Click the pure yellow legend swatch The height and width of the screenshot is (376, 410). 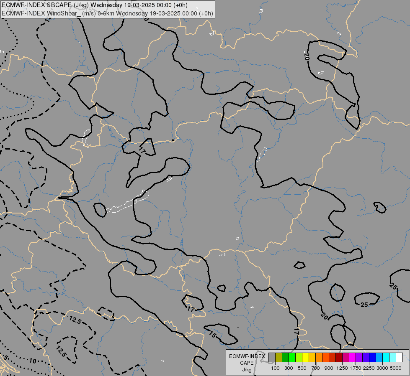click(305, 358)
